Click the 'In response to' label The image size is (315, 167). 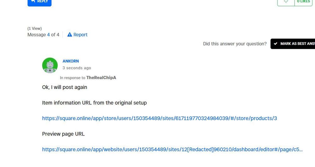pos(73,78)
